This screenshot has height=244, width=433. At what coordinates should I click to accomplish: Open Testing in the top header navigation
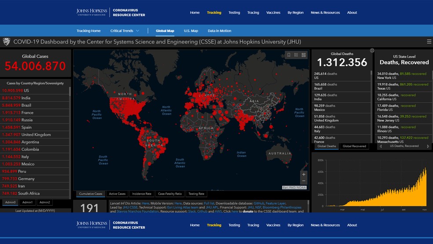[234, 12]
